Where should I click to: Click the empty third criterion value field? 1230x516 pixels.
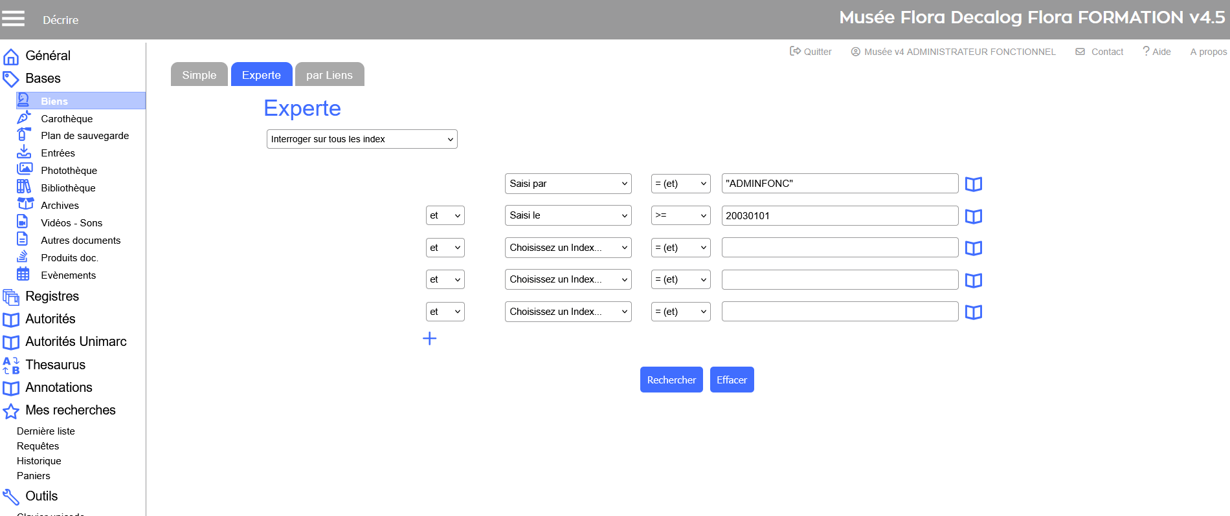(x=839, y=248)
